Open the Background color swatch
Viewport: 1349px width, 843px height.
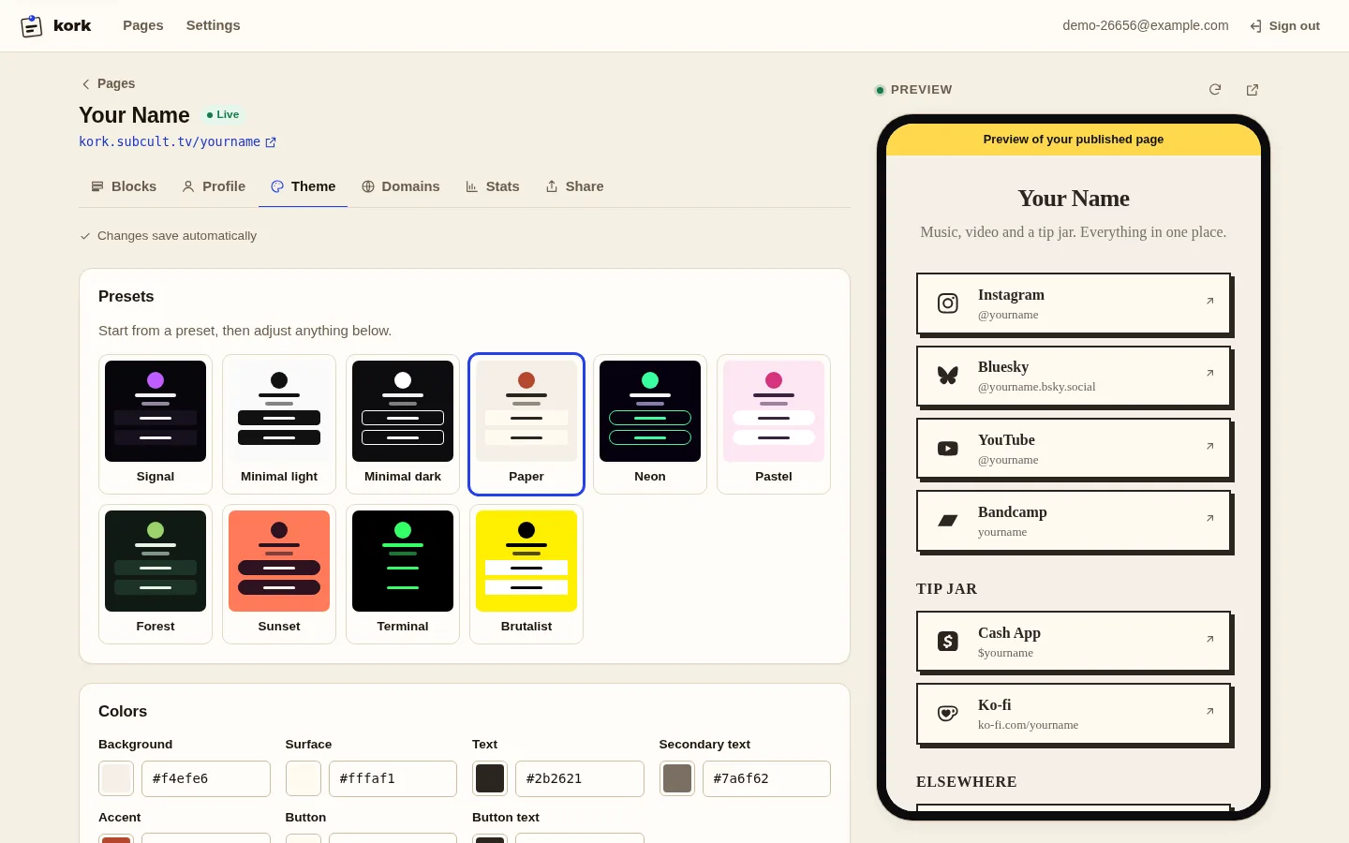[116, 778]
